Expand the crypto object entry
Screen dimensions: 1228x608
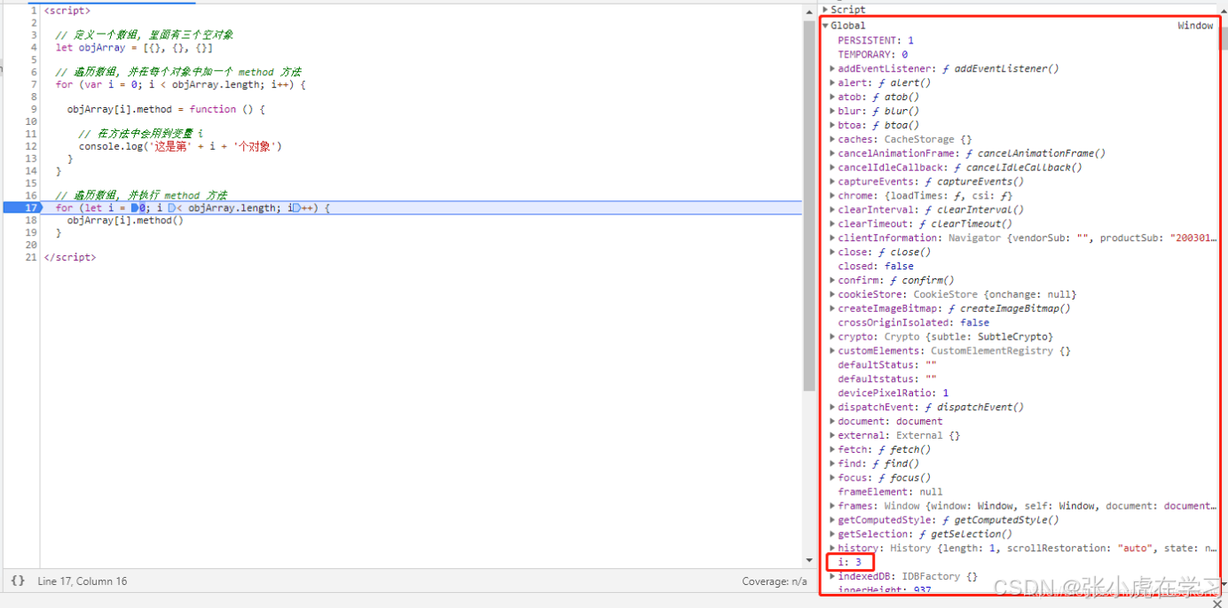click(x=832, y=337)
